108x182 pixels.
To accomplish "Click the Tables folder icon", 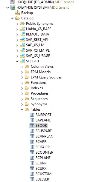I will click(x=27, y=109).
